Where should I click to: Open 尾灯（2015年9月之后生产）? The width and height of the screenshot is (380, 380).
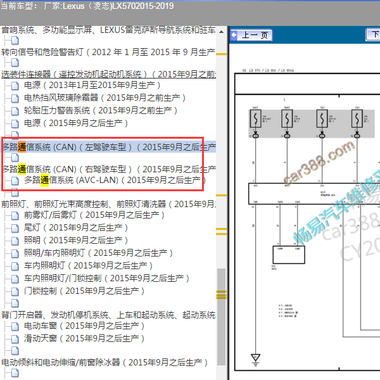pos(76,227)
